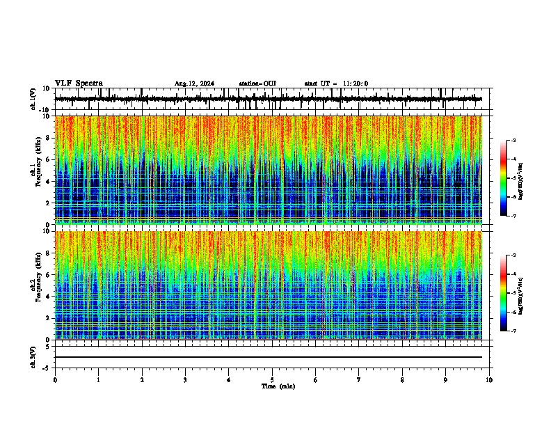
Task: Click time axis tick label "2"
Action: [142, 380]
